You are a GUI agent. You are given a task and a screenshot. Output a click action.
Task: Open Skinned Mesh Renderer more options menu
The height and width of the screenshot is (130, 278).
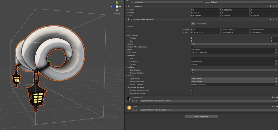point(276,19)
